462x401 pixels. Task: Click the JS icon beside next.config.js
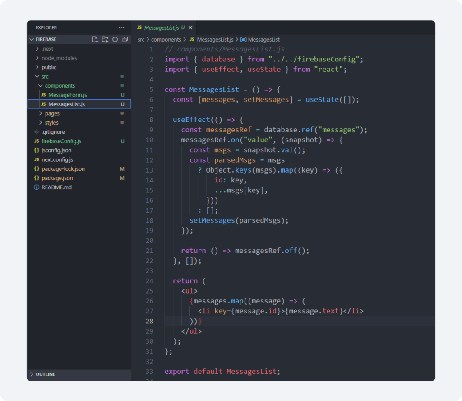point(37,159)
